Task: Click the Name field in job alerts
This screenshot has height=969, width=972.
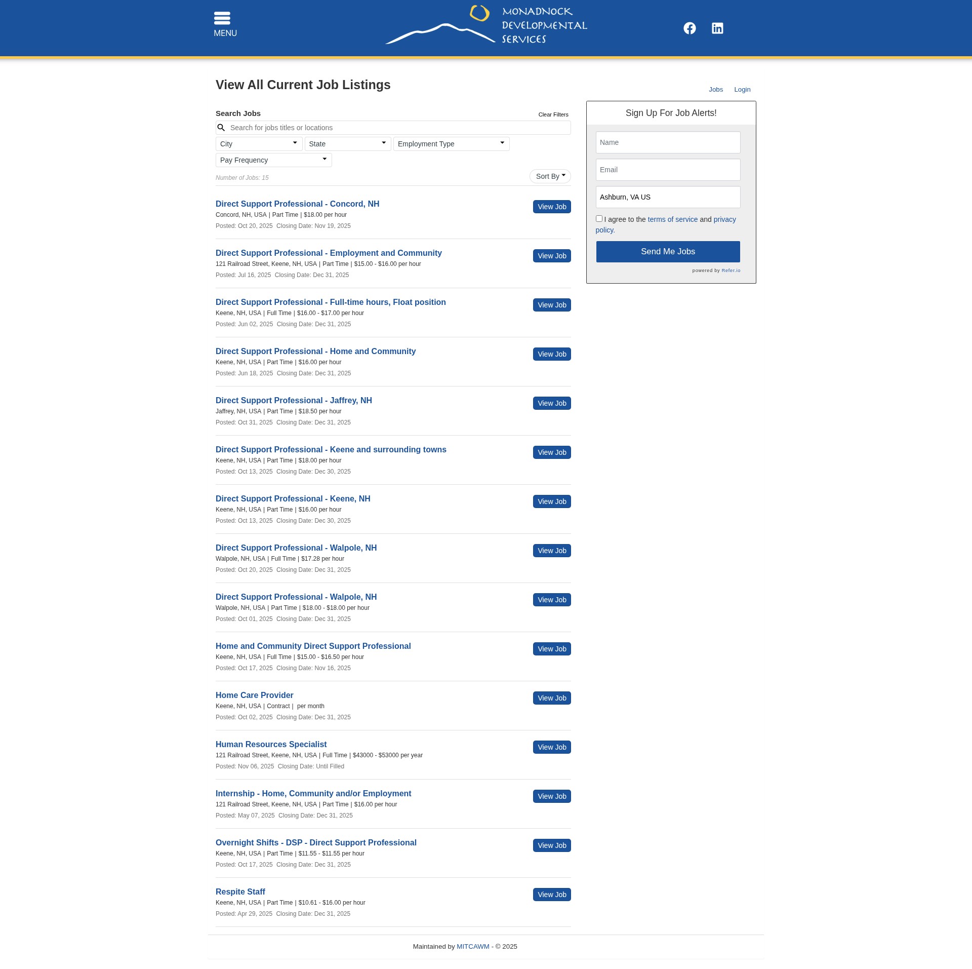Action: [668, 142]
